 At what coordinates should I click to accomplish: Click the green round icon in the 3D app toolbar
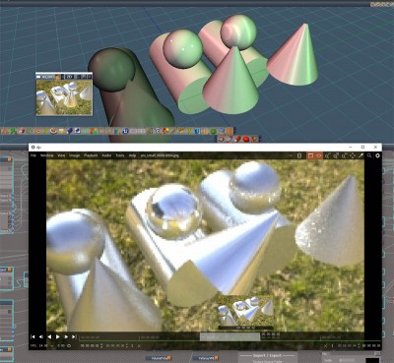213,131
